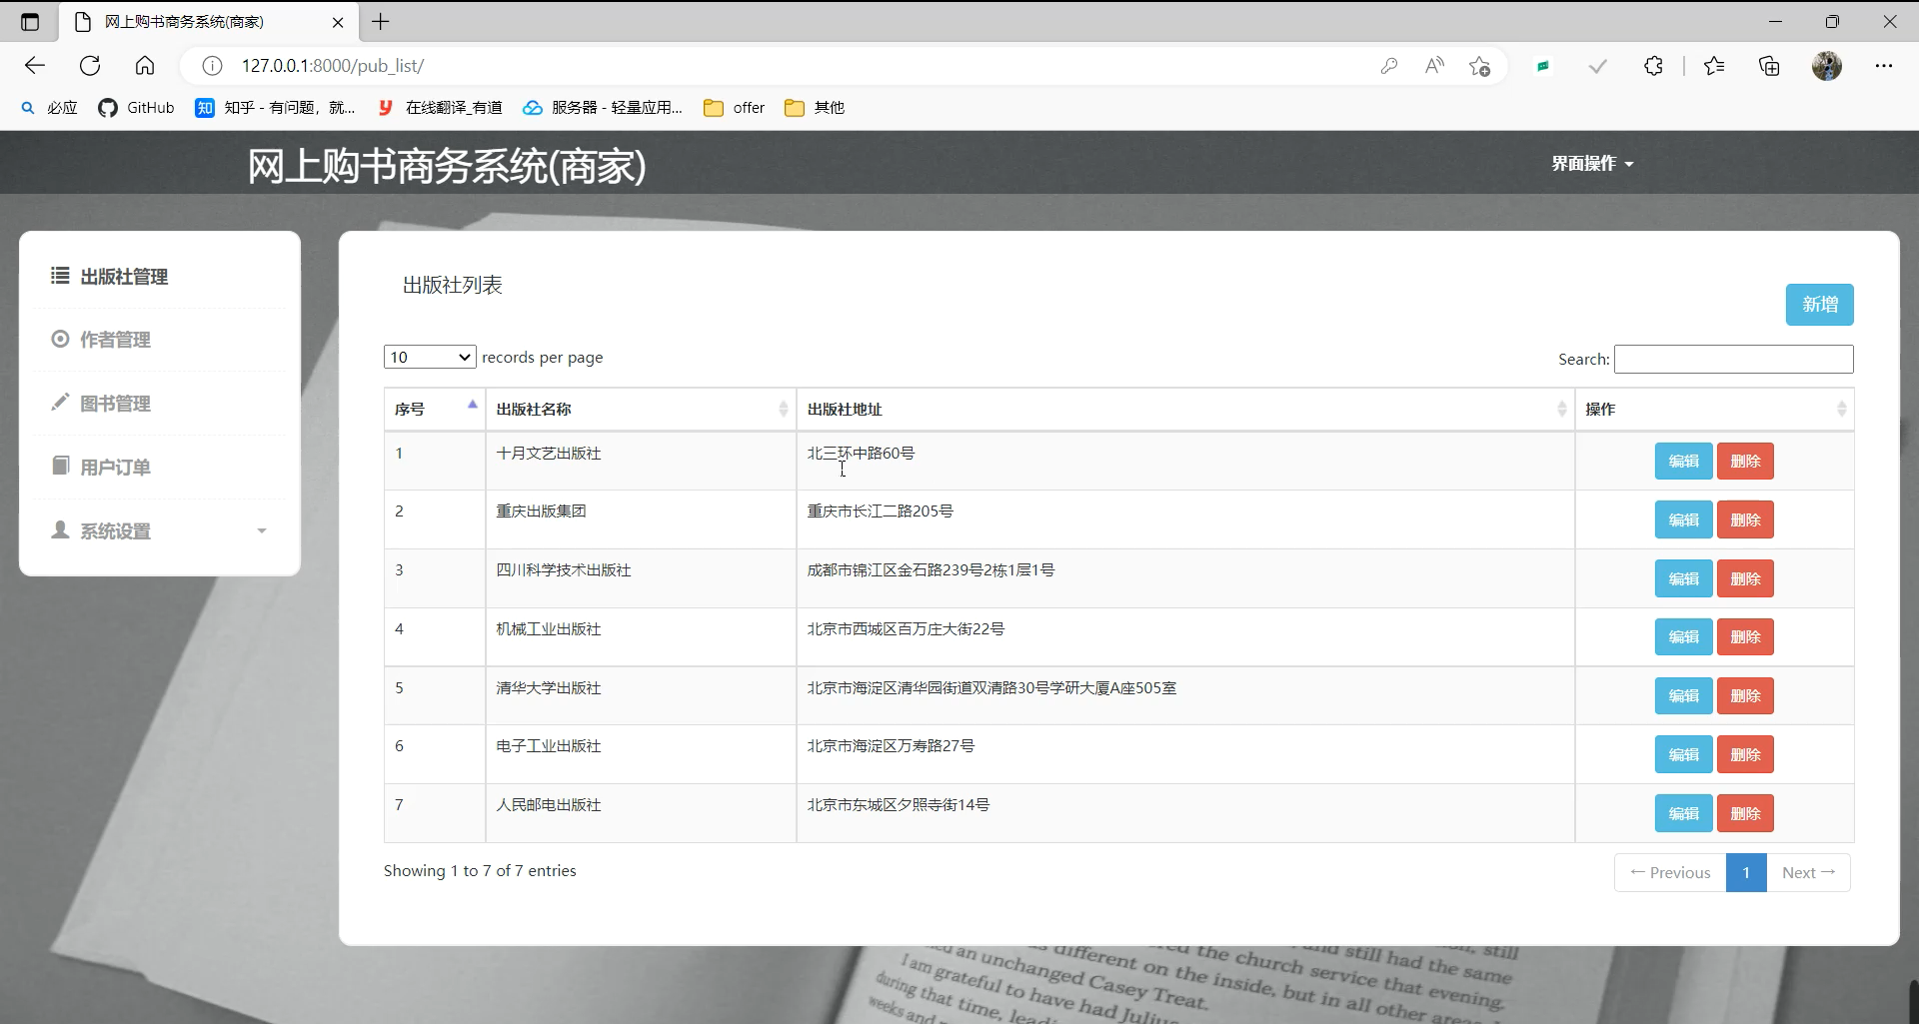Click the 新增 button

[x=1819, y=305]
